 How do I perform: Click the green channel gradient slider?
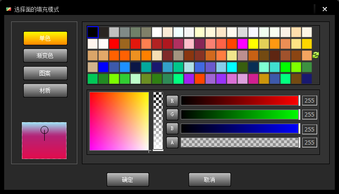(x=240, y=114)
